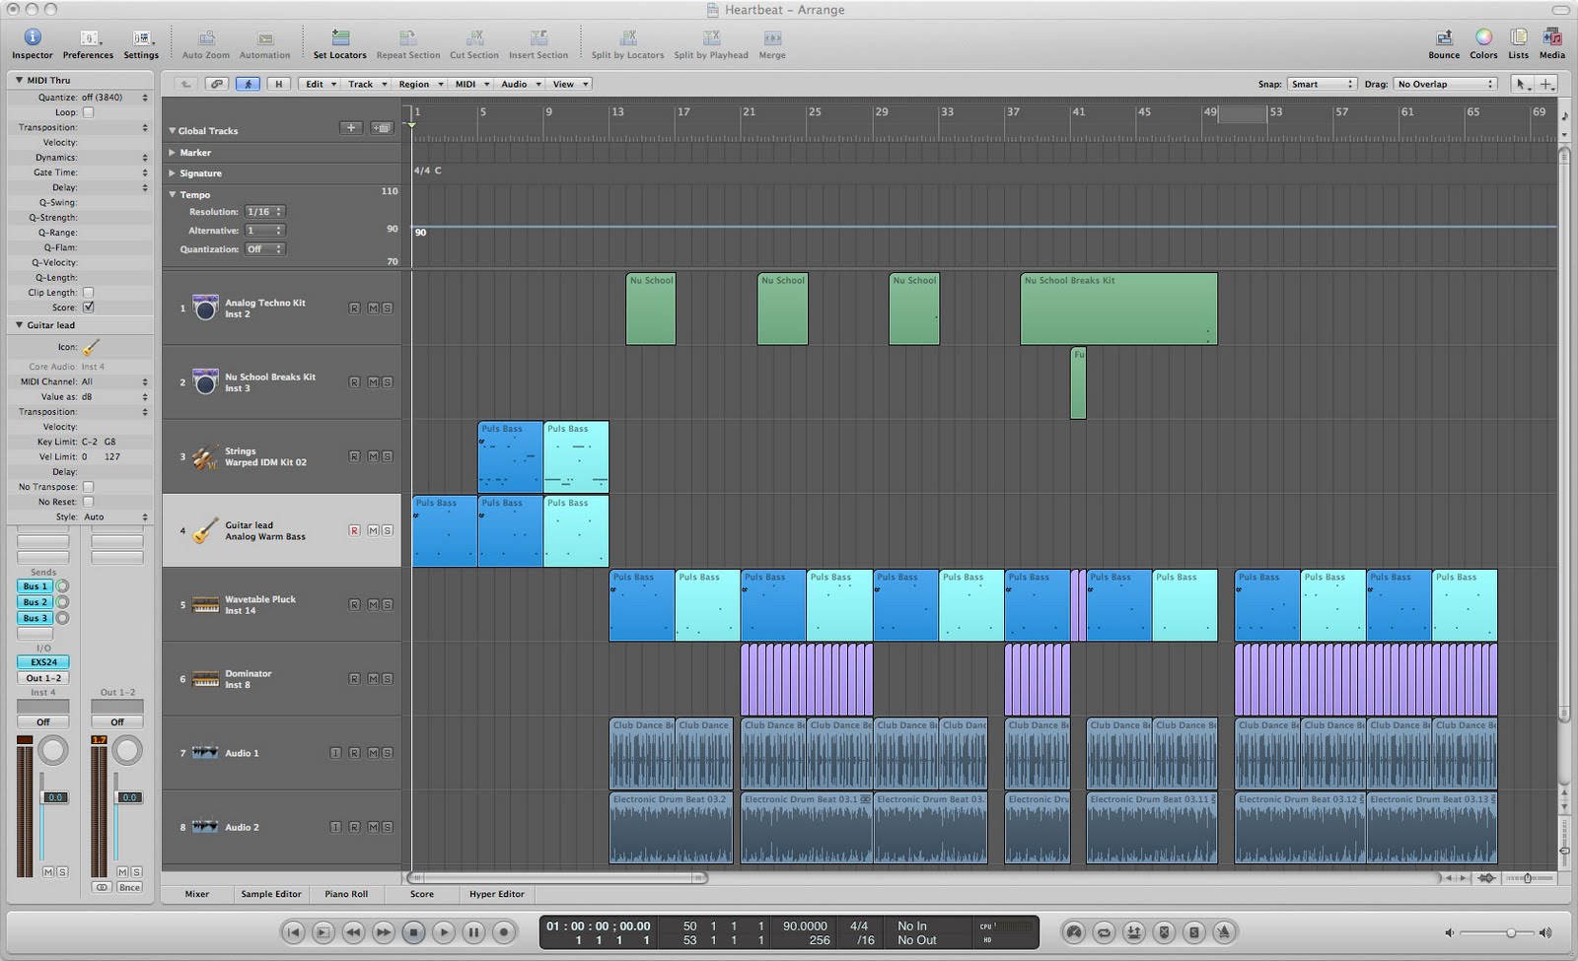
Task: Open the Drag 'No Overlap' dropdown
Action: point(1444,84)
